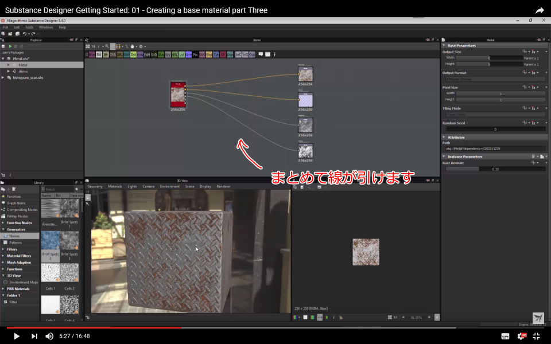Click the fit-to-view icon in graph toolbar
The height and width of the screenshot is (344, 551).
pyautogui.click(x=87, y=46)
